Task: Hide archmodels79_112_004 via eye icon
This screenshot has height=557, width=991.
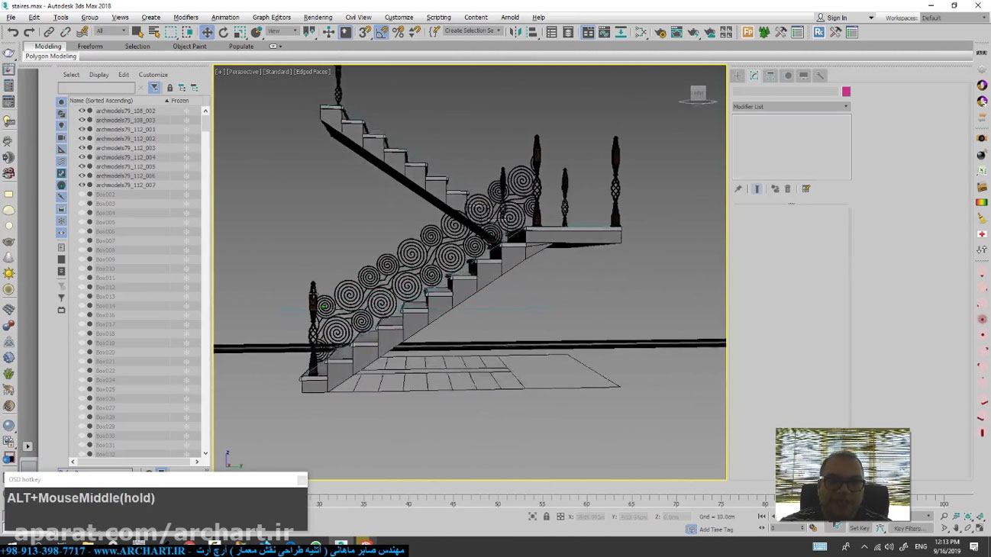Action: [x=82, y=157]
